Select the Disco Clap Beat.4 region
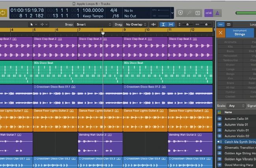This screenshot has width=256, height=168. pyautogui.click(x=145, y=49)
